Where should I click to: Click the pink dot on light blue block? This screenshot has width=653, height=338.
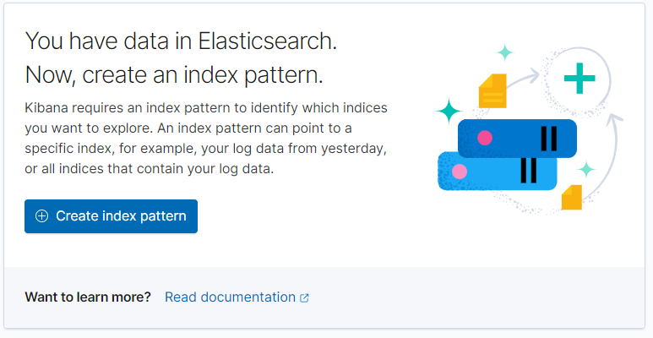pos(460,172)
